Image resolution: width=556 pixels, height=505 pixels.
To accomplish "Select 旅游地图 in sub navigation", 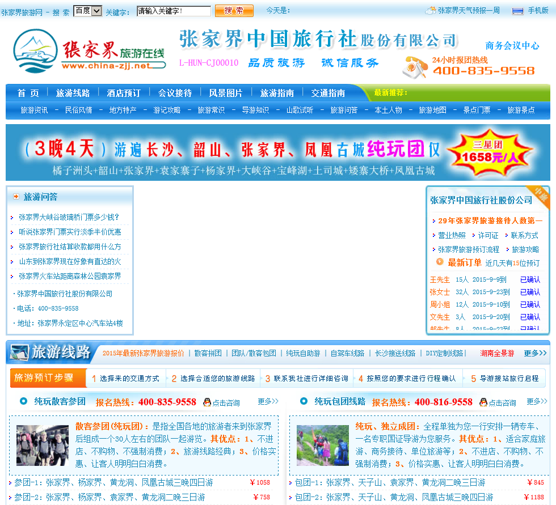I will point(432,110).
